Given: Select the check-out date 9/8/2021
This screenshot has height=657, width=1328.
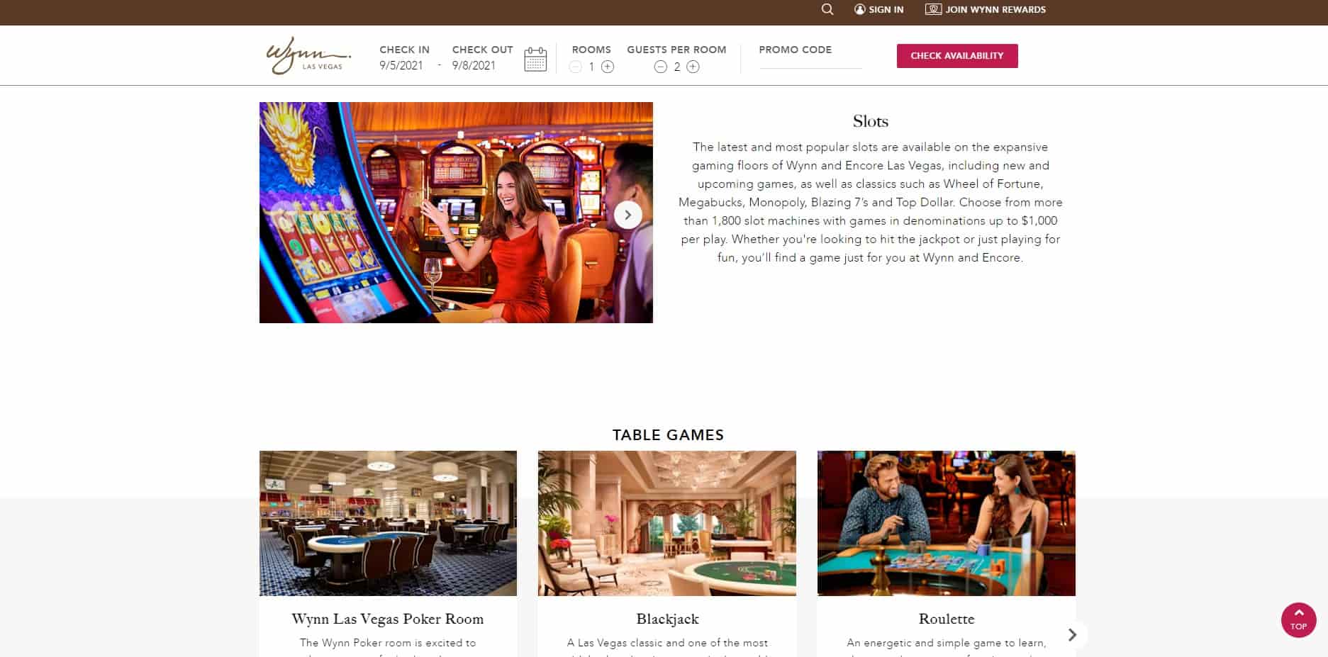Looking at the screenshot, I should 474,66.
